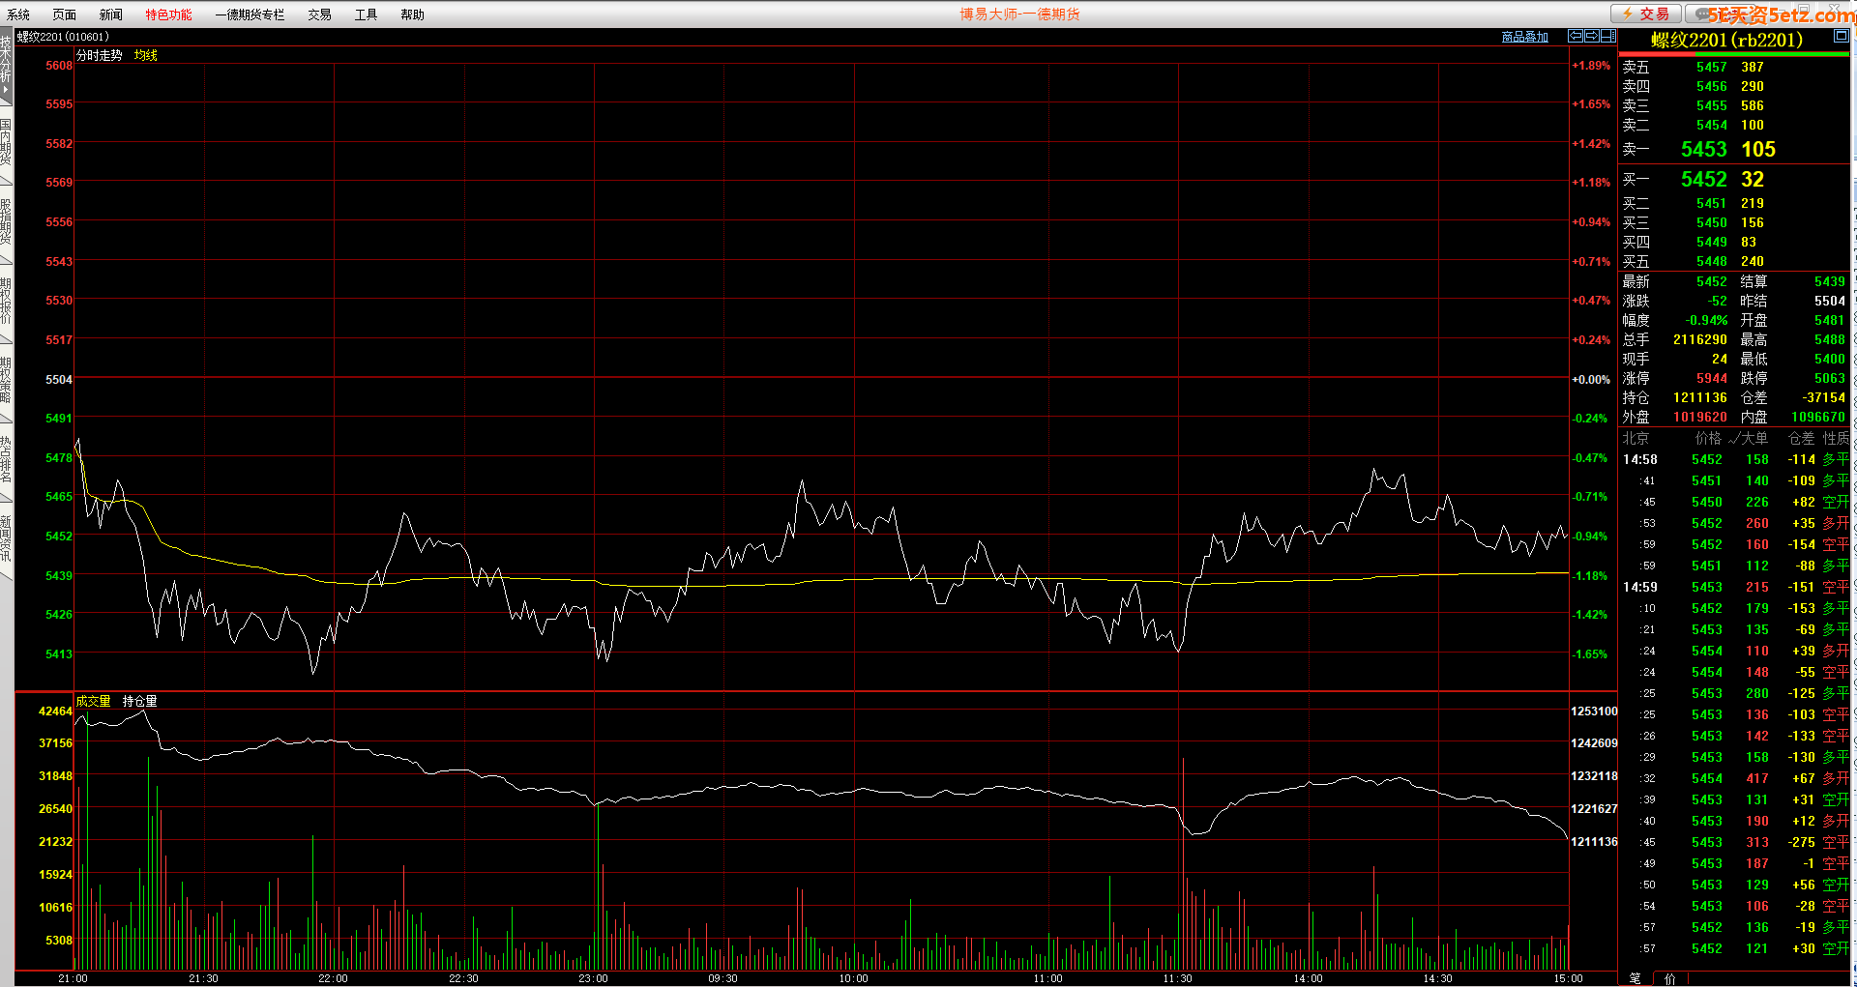
Task: Click the right arrow next-contract icon
Action: 1592,37
